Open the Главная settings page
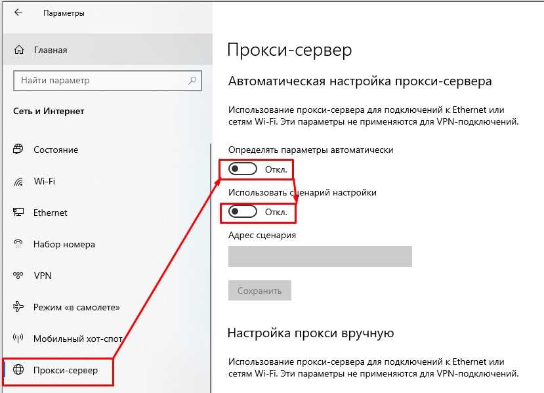The height and width of the screenshot is (393, 544). (107, 50)
